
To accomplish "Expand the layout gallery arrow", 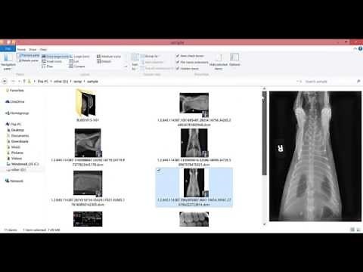I will tap(126, 66).
